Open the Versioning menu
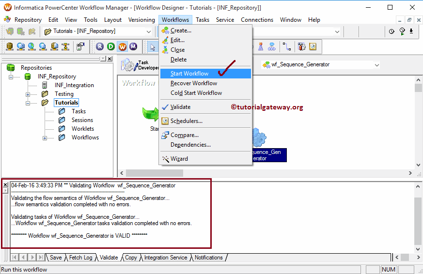Screen dimensions: 423x274 pos(141,20)
